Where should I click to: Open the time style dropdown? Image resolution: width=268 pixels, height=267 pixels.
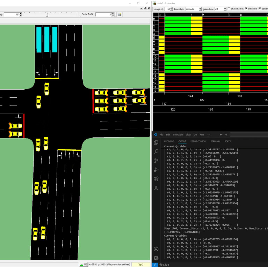click(x=193, y=9)
